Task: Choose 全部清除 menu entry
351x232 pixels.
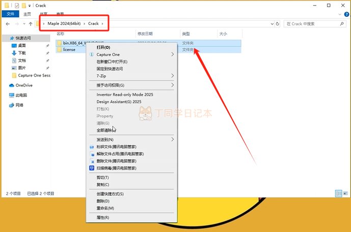Action: tap(131, 130)
